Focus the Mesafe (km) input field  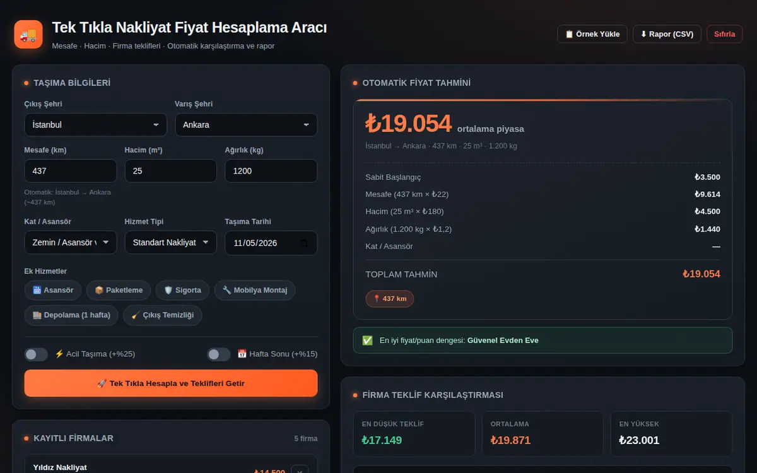click(x=71, y=171)
